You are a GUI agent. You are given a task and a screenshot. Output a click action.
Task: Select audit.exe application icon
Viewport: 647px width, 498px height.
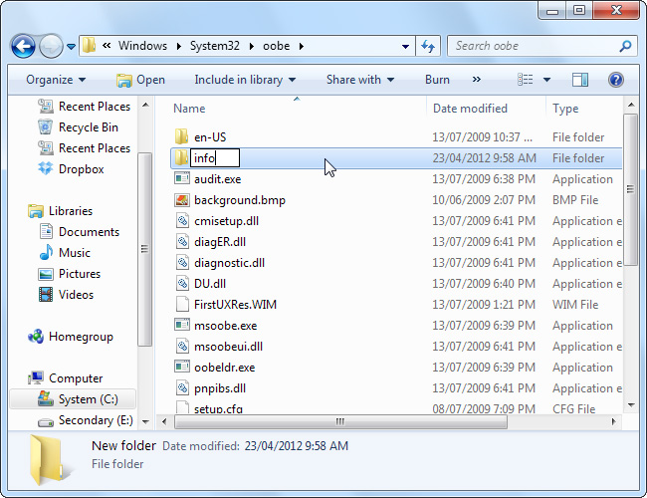coord(182,178)
